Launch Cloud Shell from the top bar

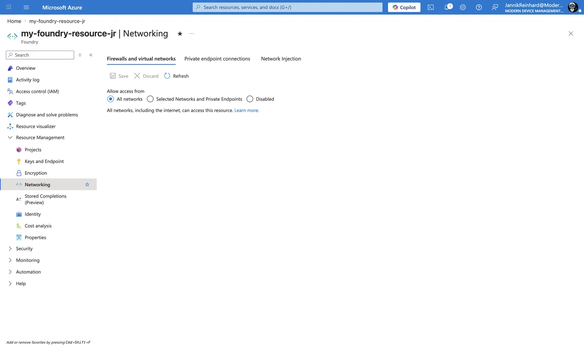coord(431,7)
